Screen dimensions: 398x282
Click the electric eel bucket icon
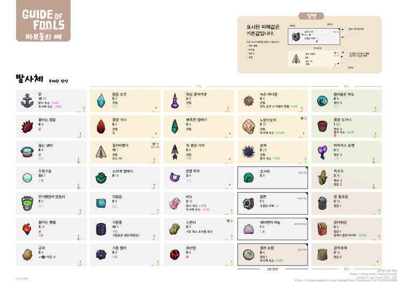click(27, 203)
